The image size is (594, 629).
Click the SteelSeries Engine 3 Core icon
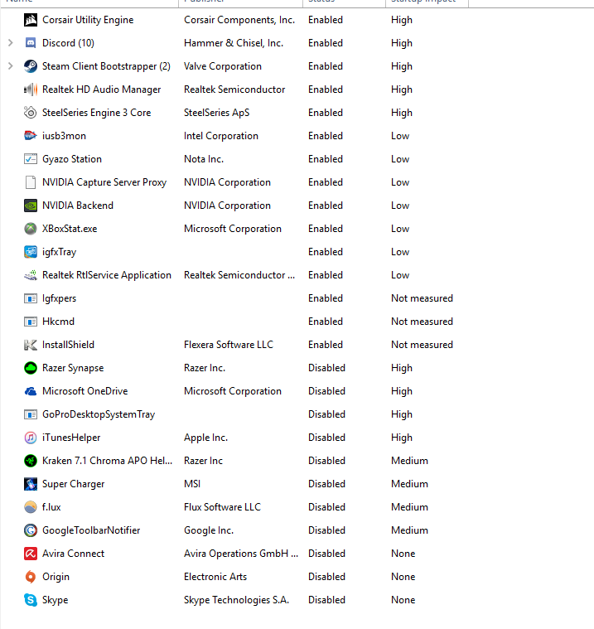coord(31,113)
